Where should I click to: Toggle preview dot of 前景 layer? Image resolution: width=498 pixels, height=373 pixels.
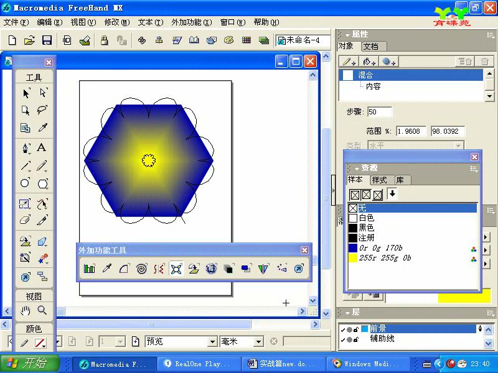tap(349, 330)
